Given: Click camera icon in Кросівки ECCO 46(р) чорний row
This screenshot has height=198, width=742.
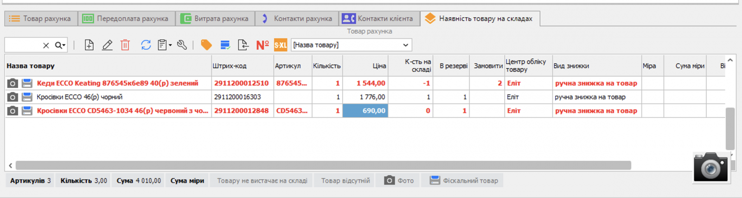Looking at the screenshot, I should pos(13,97).
